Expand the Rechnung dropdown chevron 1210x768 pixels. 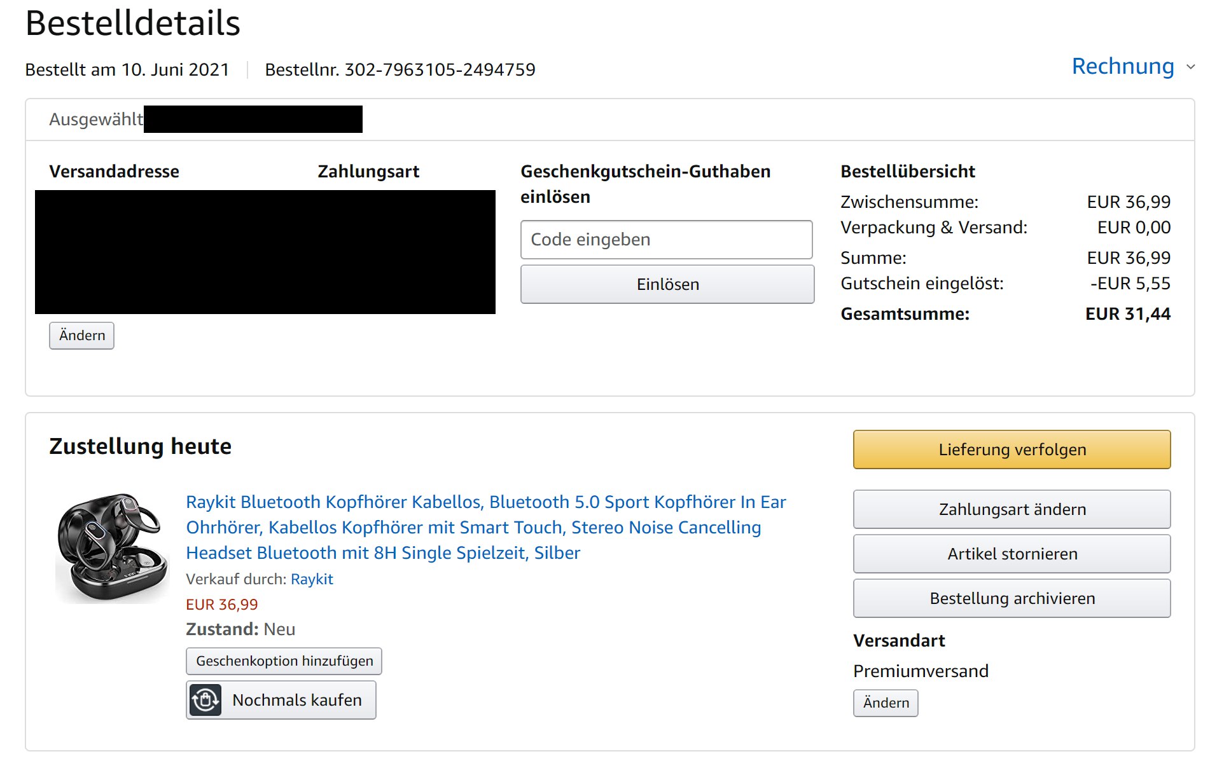coord(1190,67)
